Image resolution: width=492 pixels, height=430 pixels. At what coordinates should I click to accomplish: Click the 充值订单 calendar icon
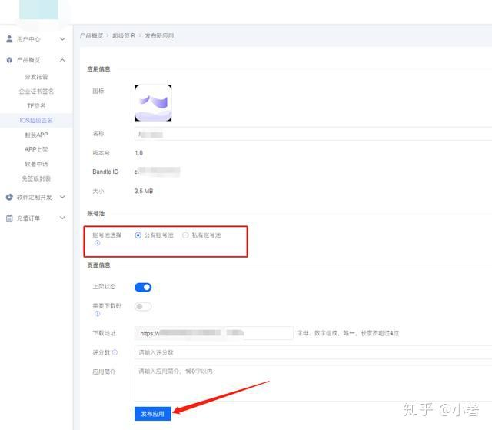click(9, 218)
